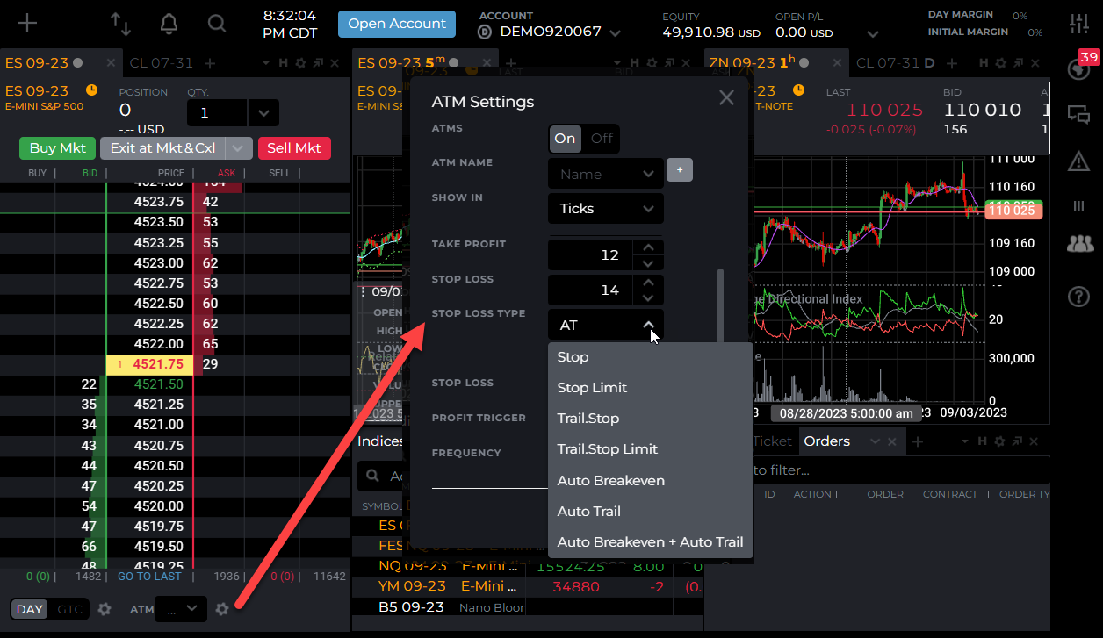
Task: Click the three vertical bars sidebar icon
Action: tap(1078, 205)
